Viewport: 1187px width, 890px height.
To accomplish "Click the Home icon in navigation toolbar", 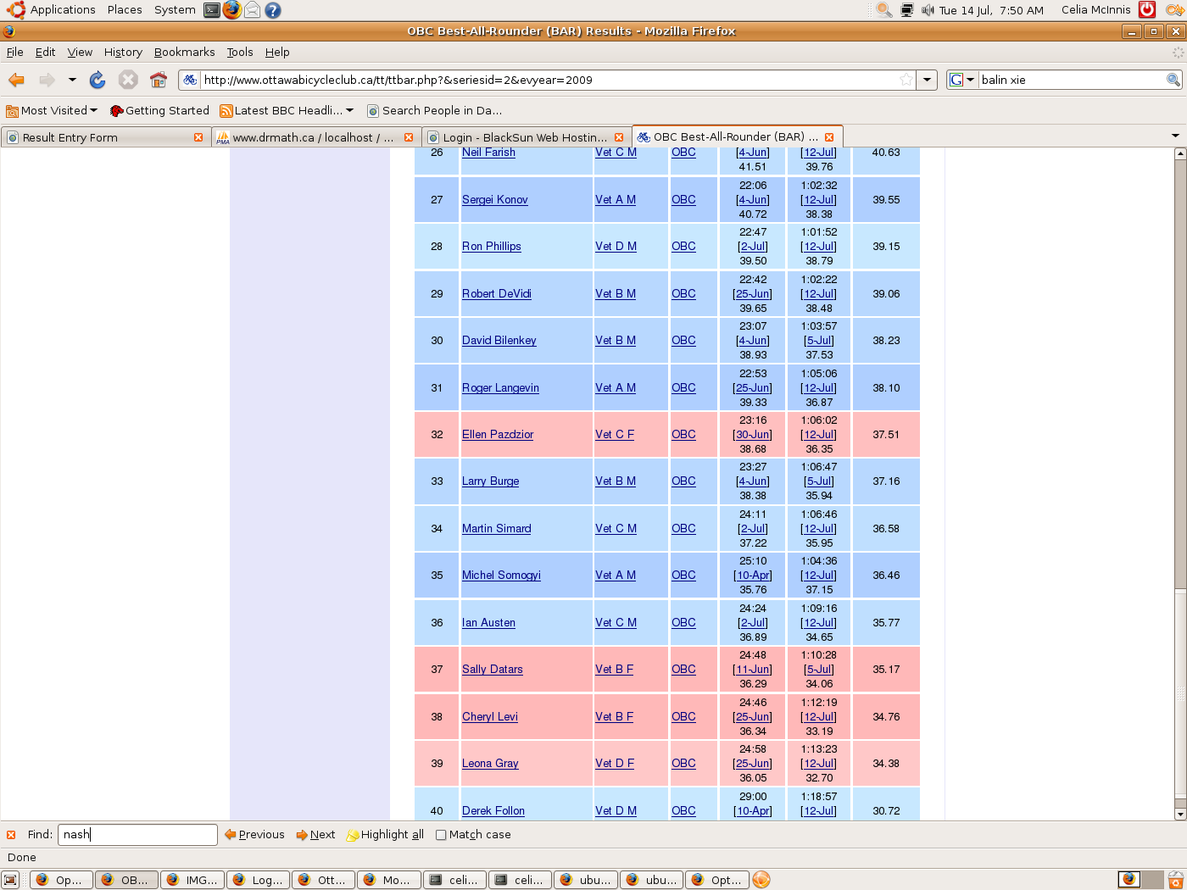I will (x=159, y=80).
